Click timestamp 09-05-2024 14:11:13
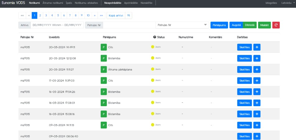 click(x=61, y=125)
